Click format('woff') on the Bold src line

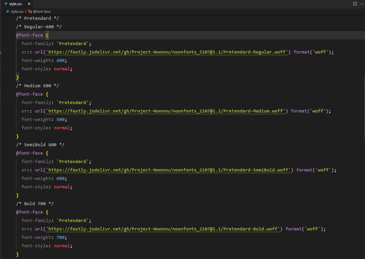pos(304,229)
